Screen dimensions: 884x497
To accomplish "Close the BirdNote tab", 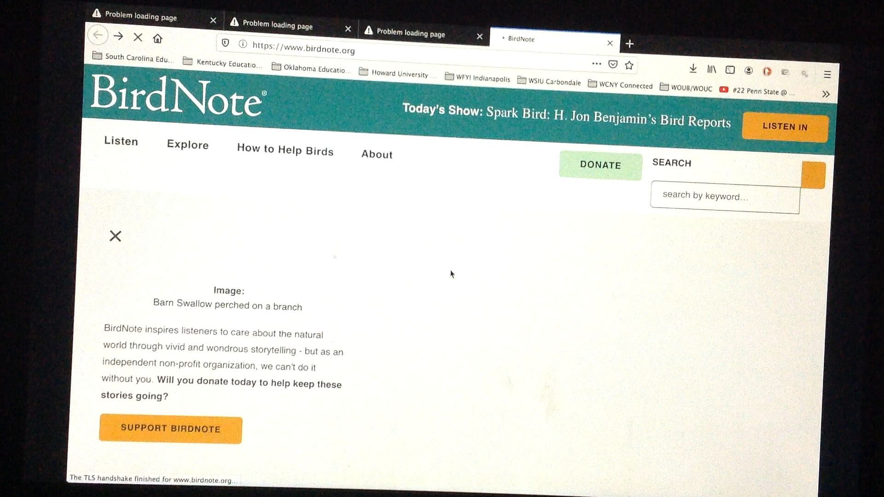I will 610,43.
